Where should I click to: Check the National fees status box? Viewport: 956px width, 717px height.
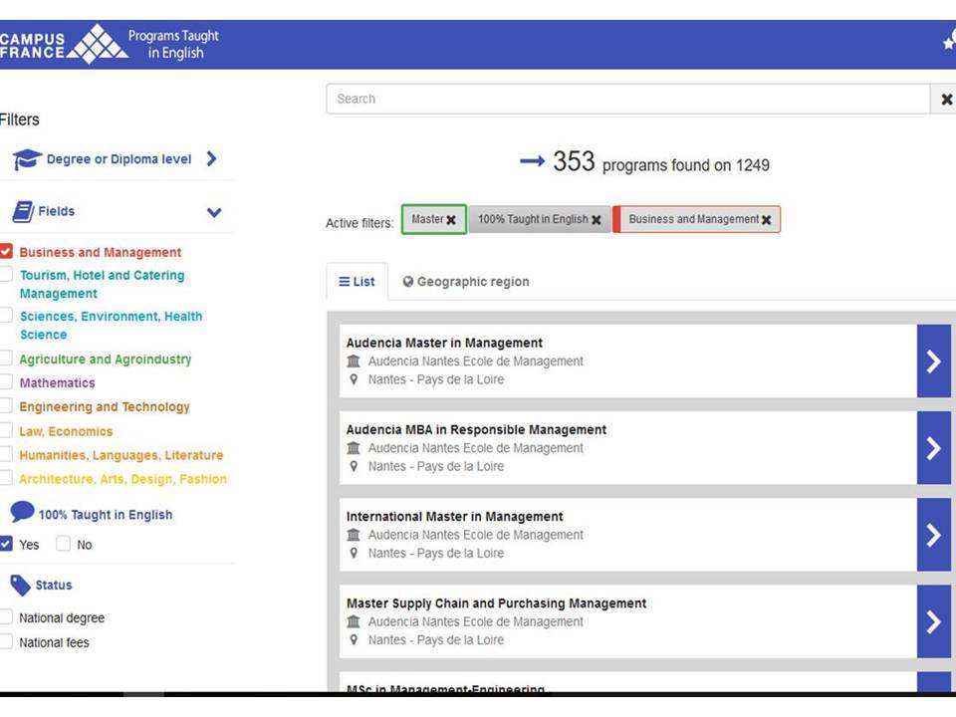coord(6,641)
